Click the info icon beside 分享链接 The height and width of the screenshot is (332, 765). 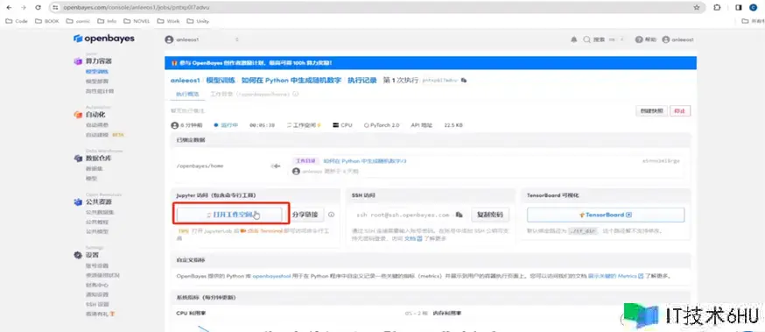coord(331,215)
